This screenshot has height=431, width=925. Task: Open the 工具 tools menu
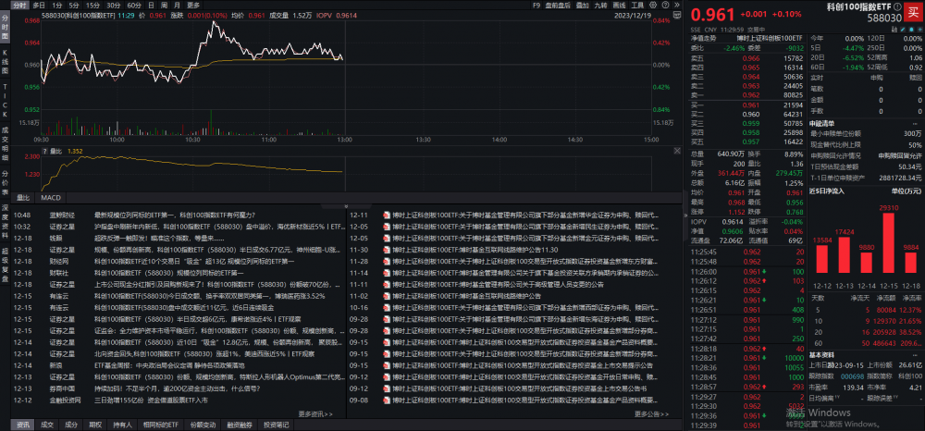point(637,5)
